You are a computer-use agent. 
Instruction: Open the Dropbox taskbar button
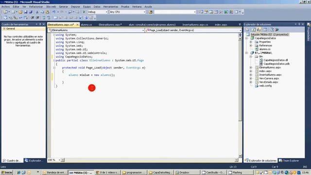click(x=187, y=173)
